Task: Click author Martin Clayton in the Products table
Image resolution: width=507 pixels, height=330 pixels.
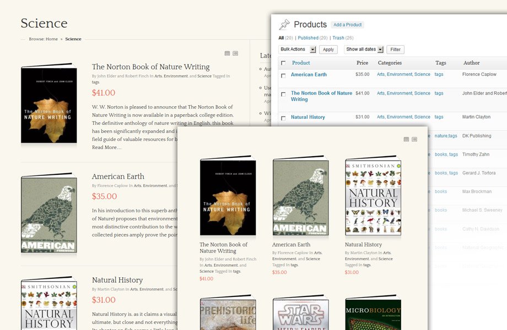Action: click(476, 117)
